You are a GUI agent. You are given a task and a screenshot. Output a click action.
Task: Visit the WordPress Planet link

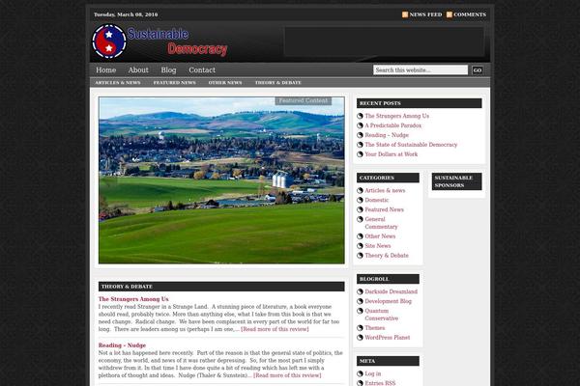(x=388, y=338)
